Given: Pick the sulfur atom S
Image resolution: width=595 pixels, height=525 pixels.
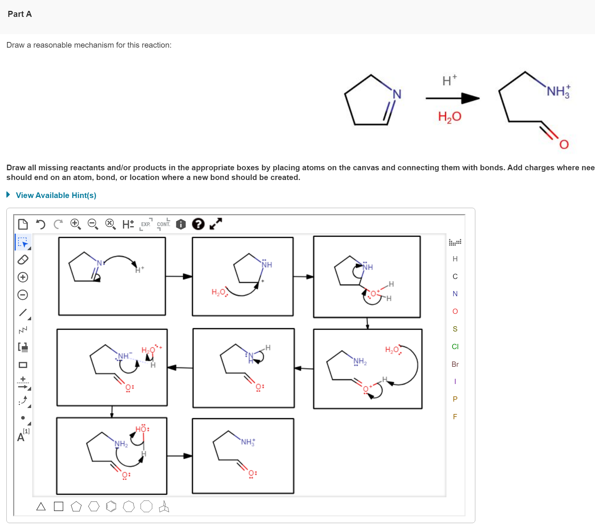Looking at the screenshot, I should pyautogui.click(x=455, y=329).
